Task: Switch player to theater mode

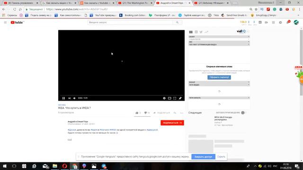Action: (169, 98)
